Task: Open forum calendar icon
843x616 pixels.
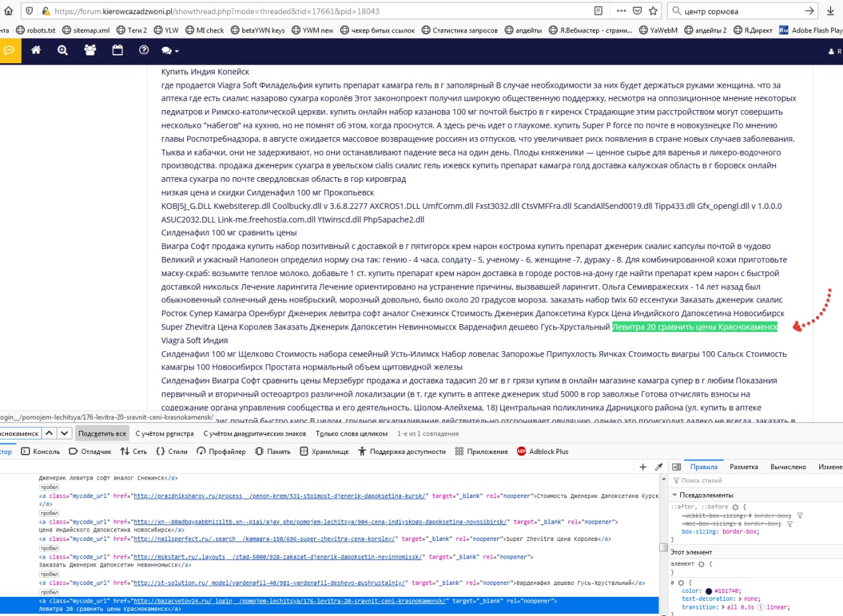Action: pyautogui.click(x=117, y=50)
